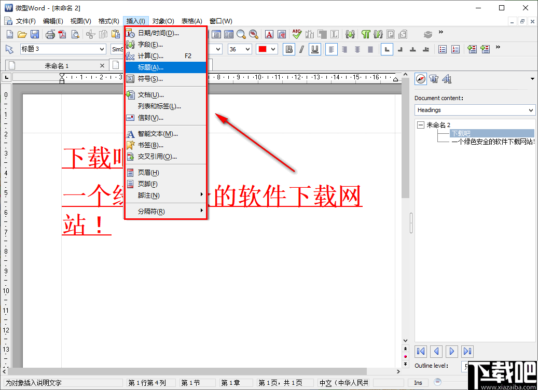Collapse the 未命名 2 tree node
This screenshot has height=390, width=538.
[x=420, y=124]
